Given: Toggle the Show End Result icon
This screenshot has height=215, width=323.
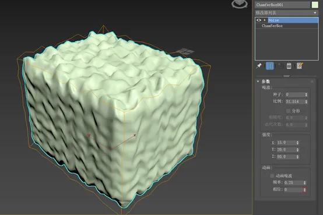Looking at the screenshot, I should [270, 66].
